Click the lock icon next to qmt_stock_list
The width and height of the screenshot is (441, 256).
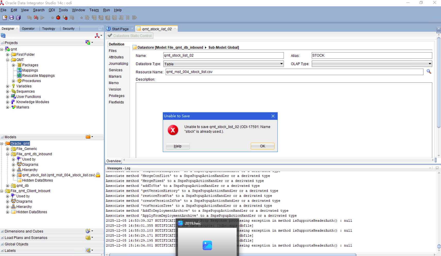98,175
